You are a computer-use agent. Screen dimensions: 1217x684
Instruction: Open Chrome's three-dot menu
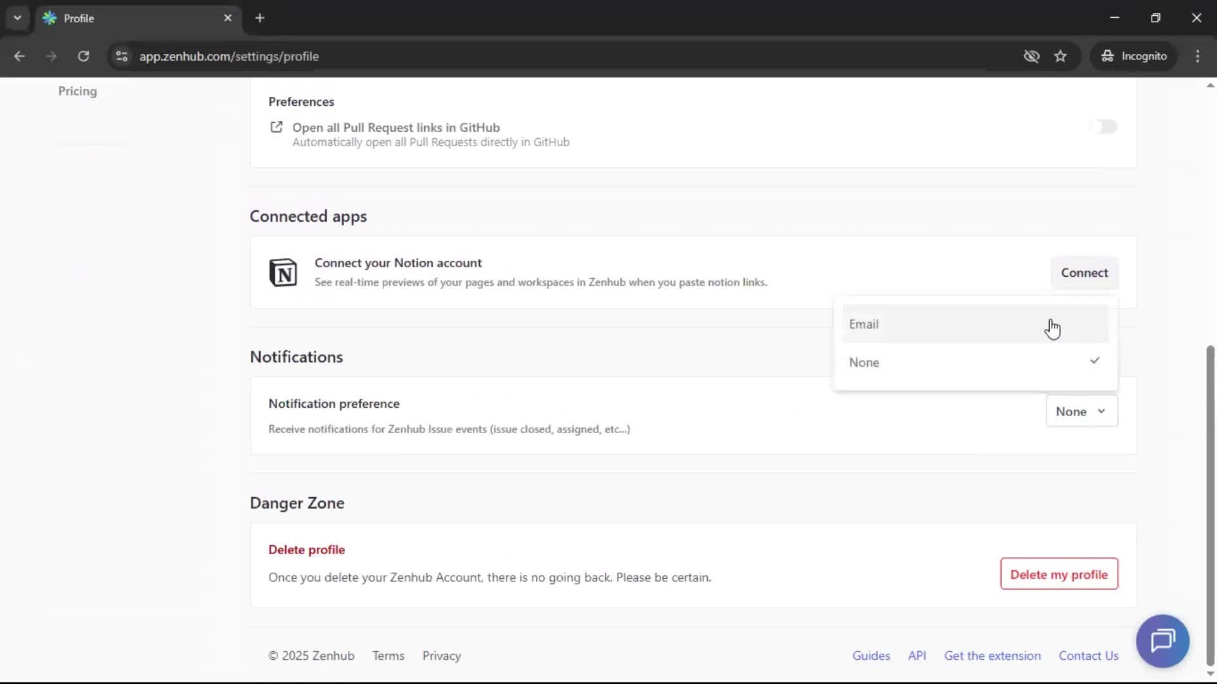click(x=1197, y=56)
